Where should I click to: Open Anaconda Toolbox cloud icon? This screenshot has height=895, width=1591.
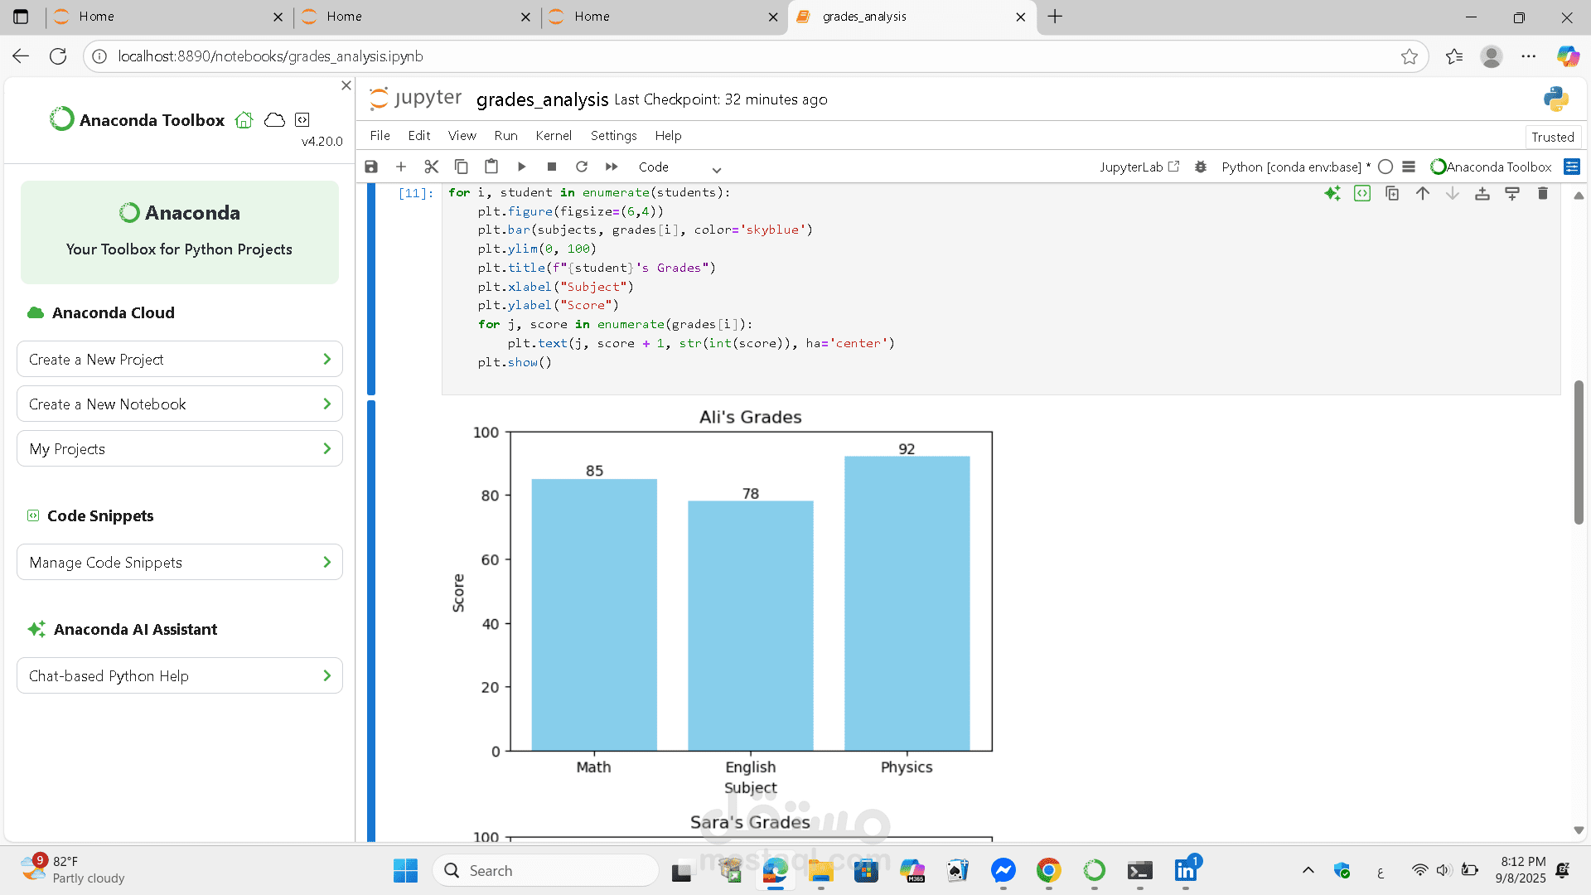(274, 120)
